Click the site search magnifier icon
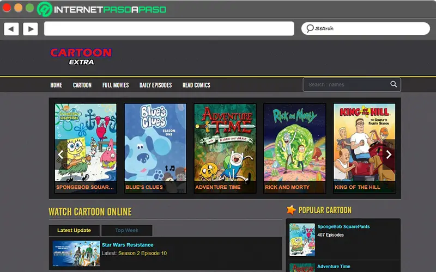 coord(393,84)
